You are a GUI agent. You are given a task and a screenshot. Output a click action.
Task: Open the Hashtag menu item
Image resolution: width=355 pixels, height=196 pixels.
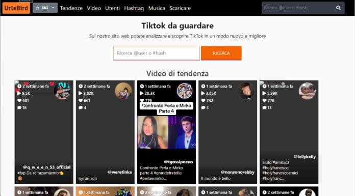[134, 8]
